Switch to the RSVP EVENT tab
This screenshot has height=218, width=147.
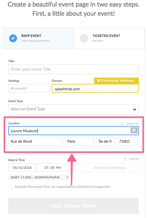point(38,38)
